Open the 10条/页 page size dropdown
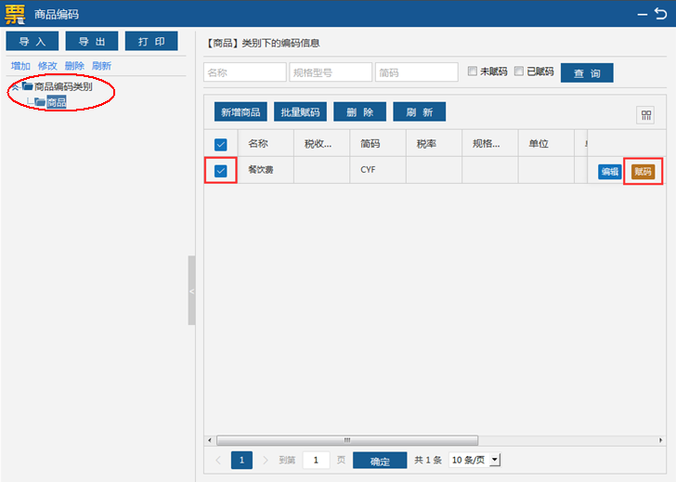 (x=474, y=460)
